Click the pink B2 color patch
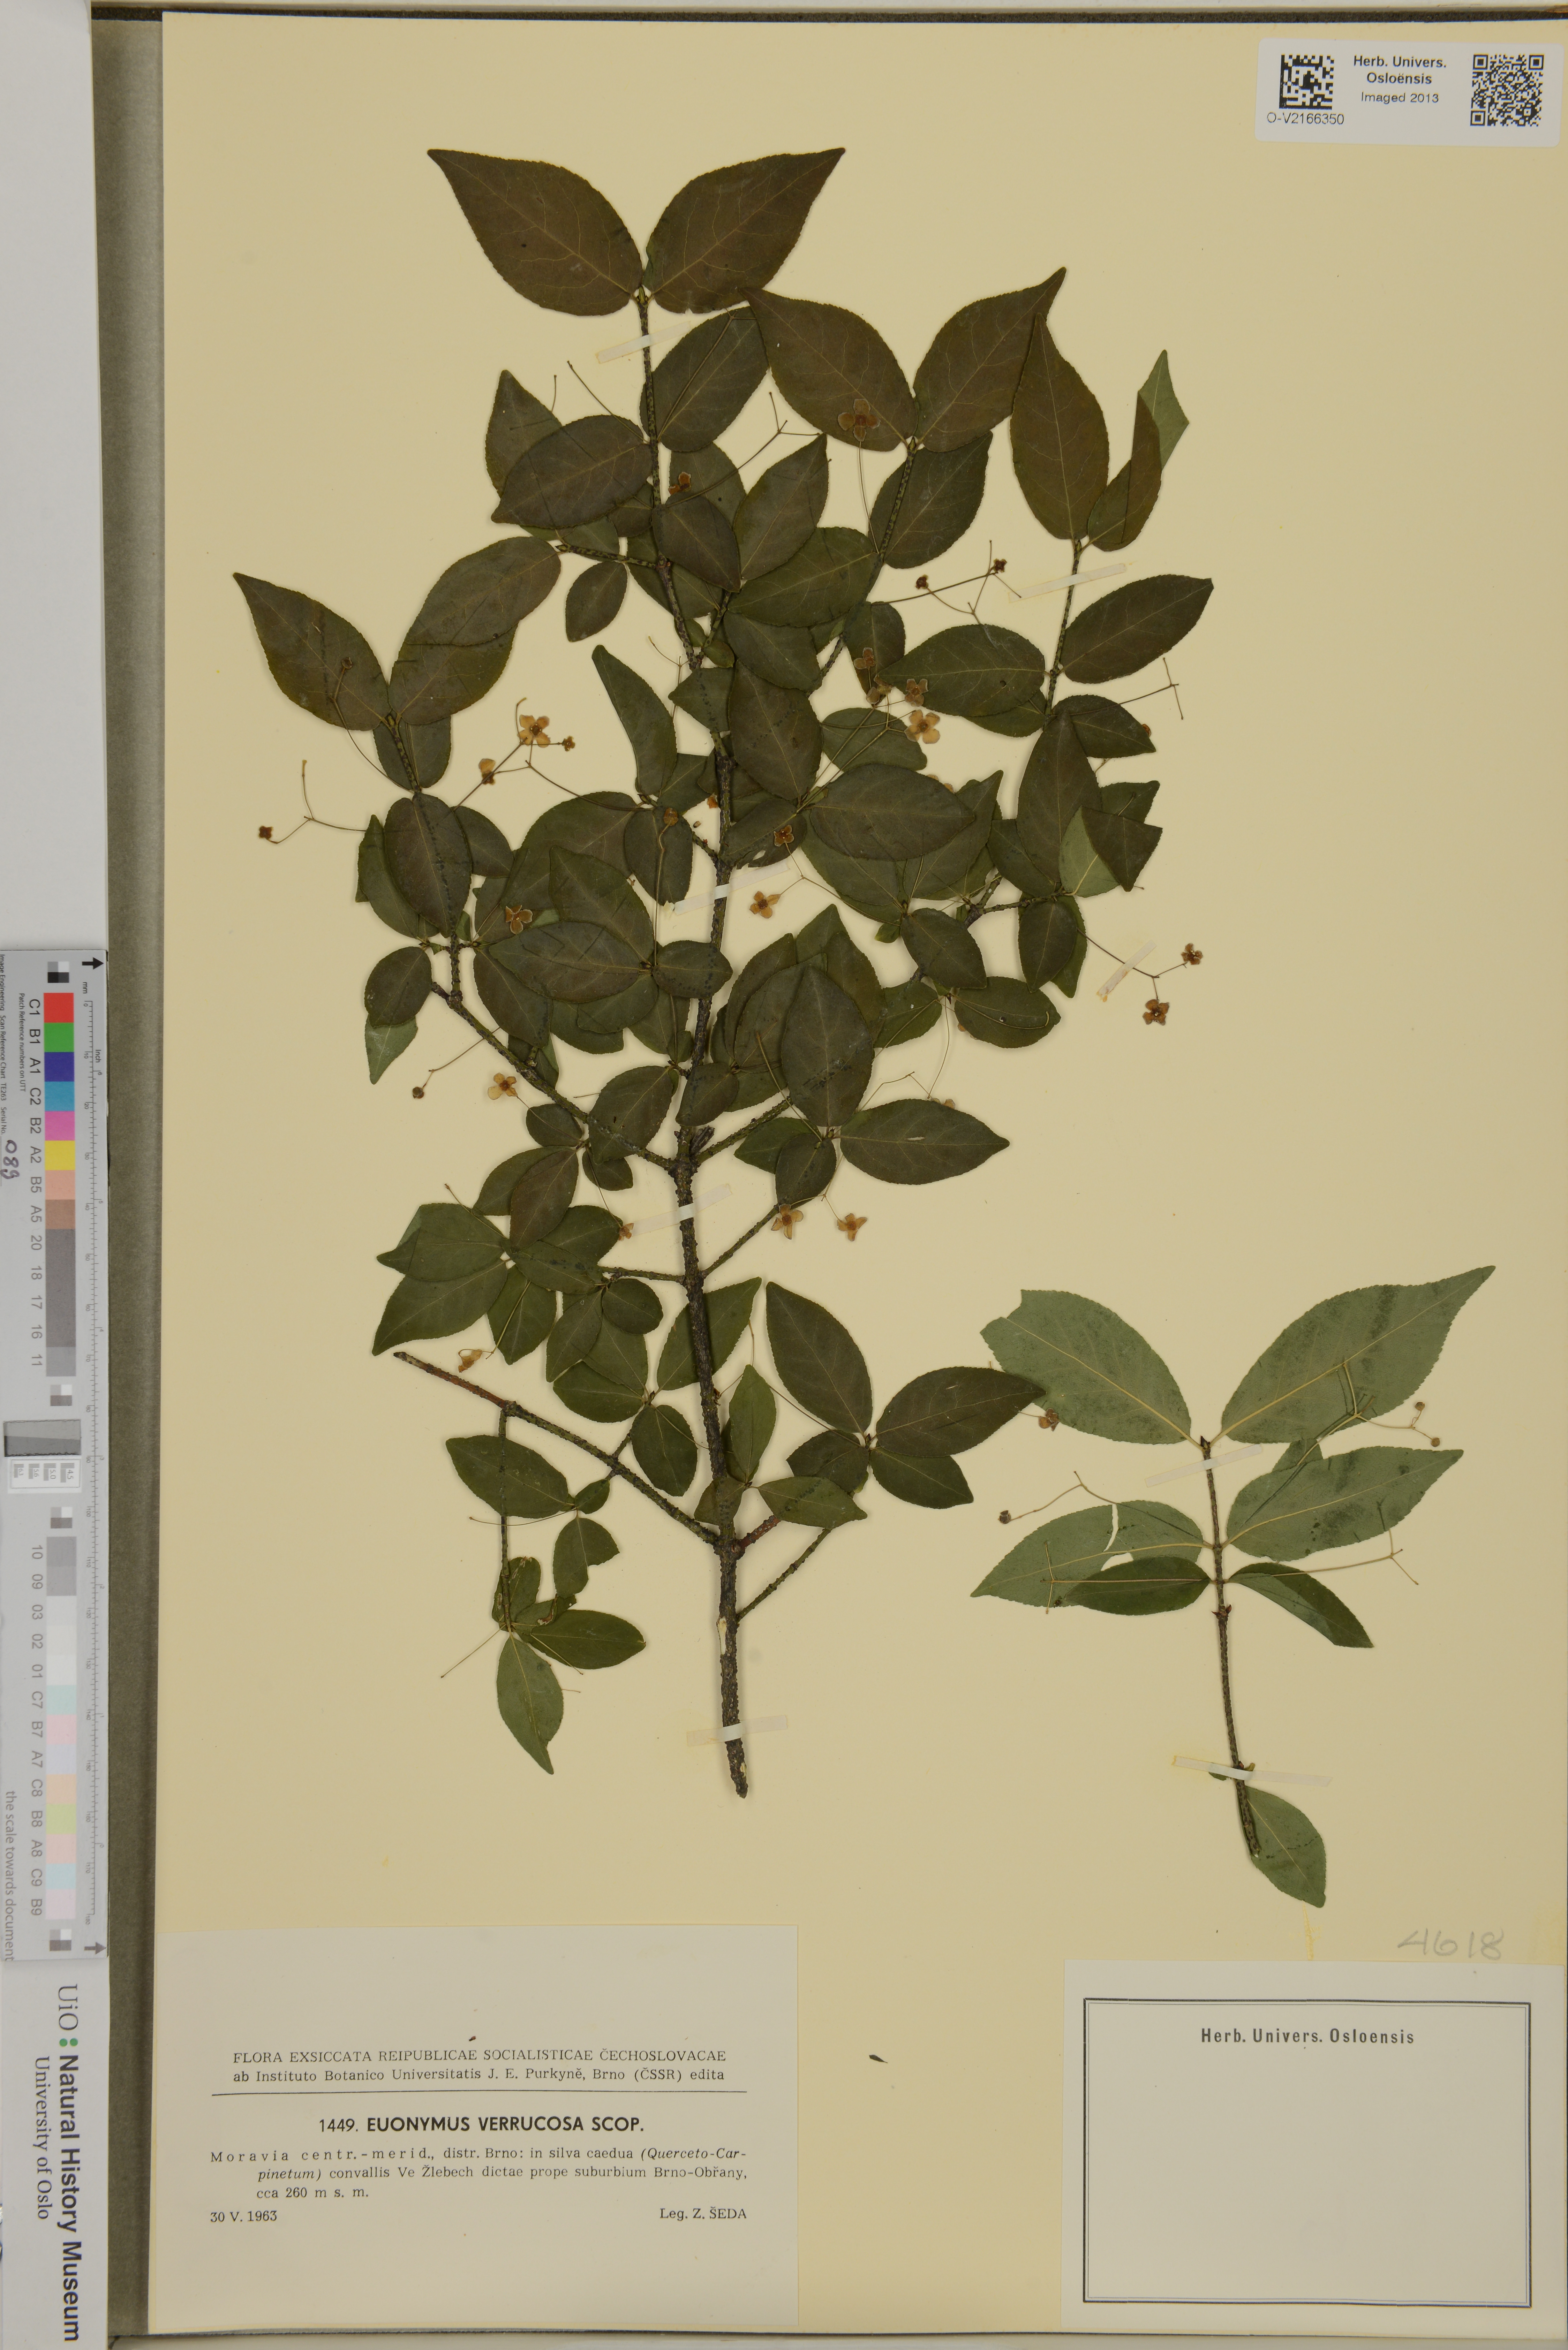The width and height of the screenshot is (1568, 2350). [x=59, y=1126]
